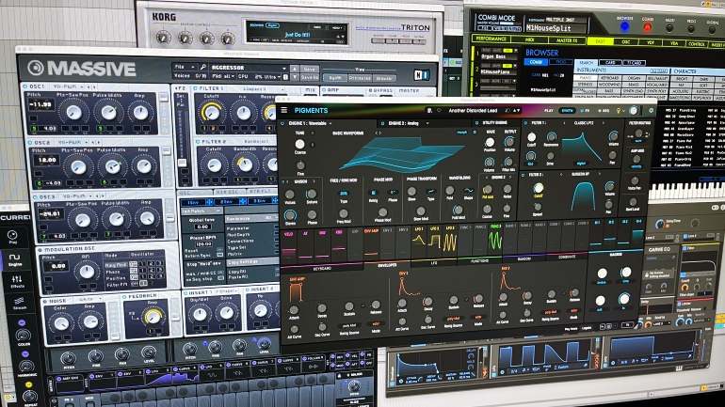Viewport: 725px width, 407px height.
Task: Open the Pigments settings gear icon
Action: 651,111
